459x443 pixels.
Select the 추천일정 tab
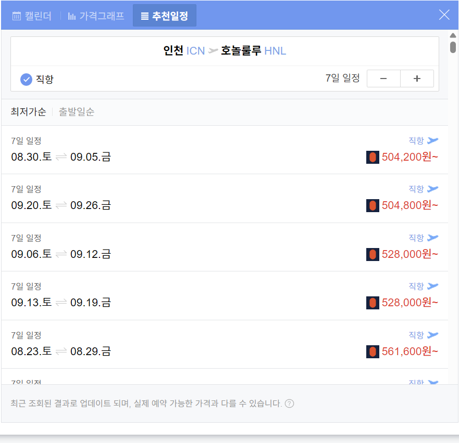click(x=164, y=16)
